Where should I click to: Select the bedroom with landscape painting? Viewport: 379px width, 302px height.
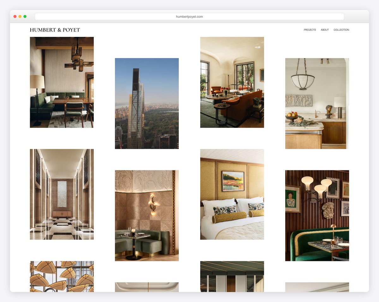point(232,194)
